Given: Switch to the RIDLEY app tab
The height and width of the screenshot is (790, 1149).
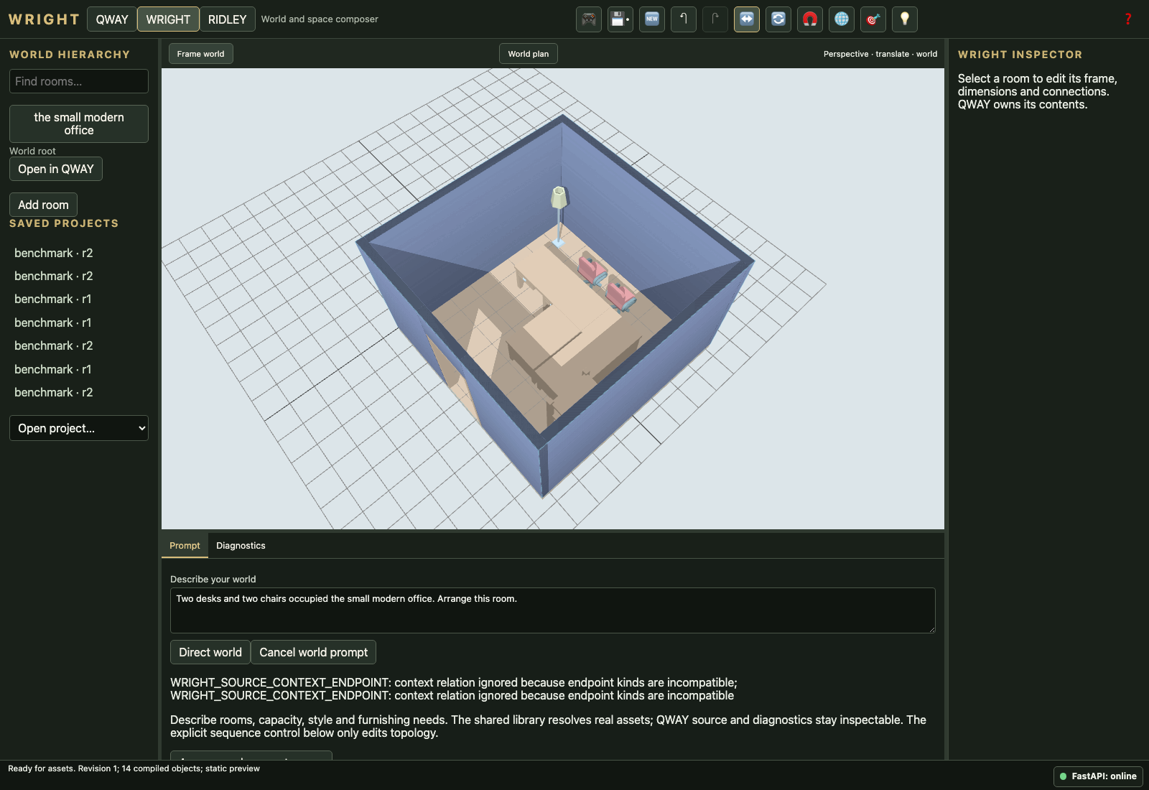Looking at the screenshot, I should coord(227,19).
